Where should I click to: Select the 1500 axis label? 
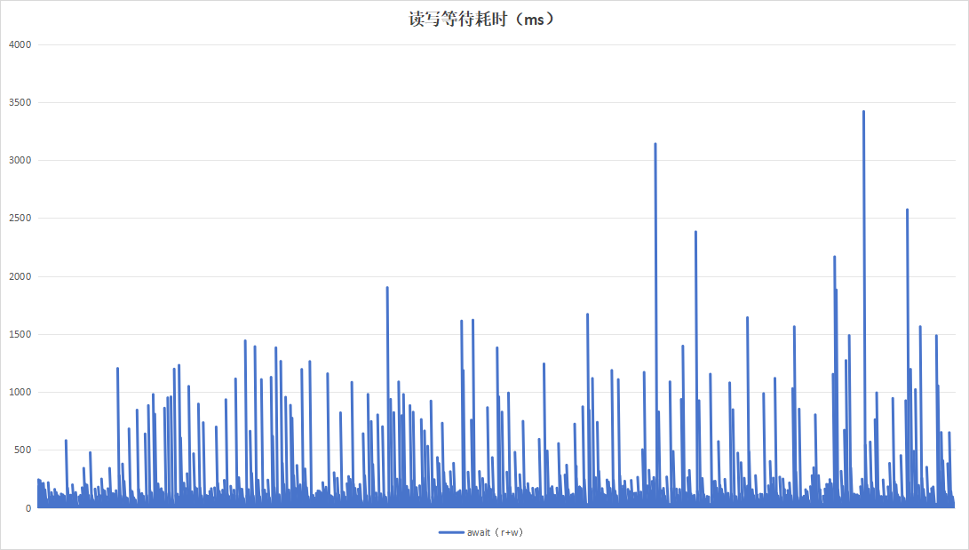pyautogui.click(x=20, y=334)
